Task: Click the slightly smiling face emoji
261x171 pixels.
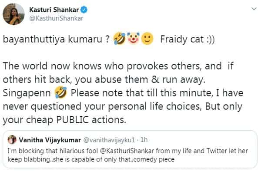Action: [x=147, y=39]
